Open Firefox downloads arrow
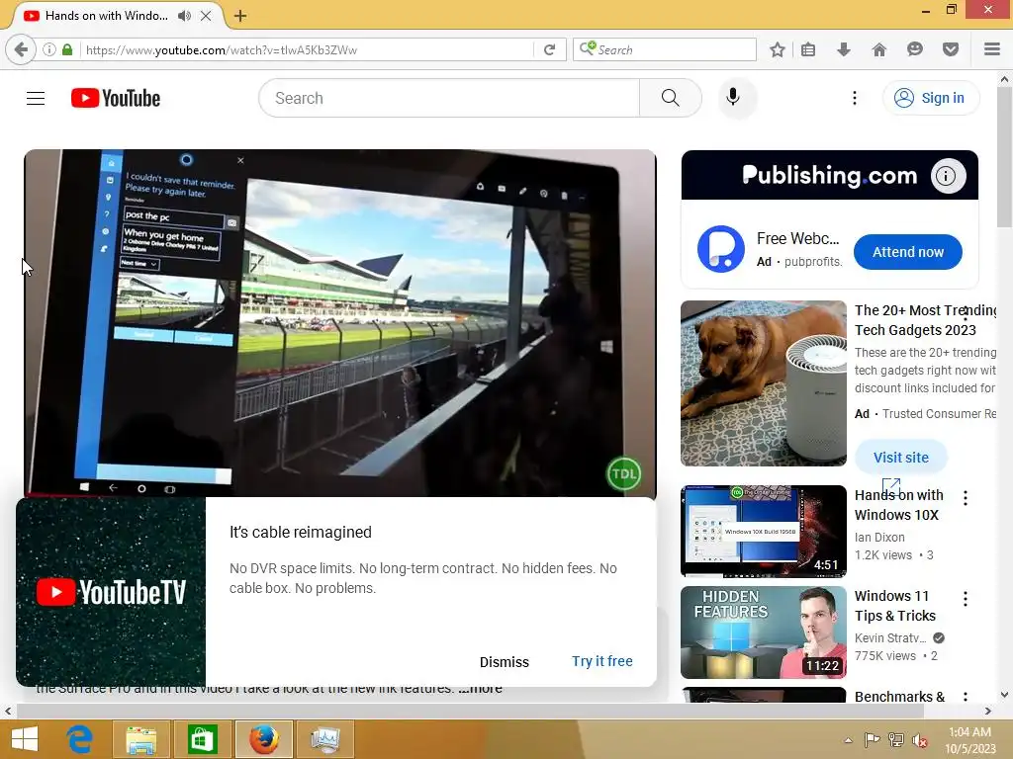Screen dimensions: 1013x759 point(844,49)
